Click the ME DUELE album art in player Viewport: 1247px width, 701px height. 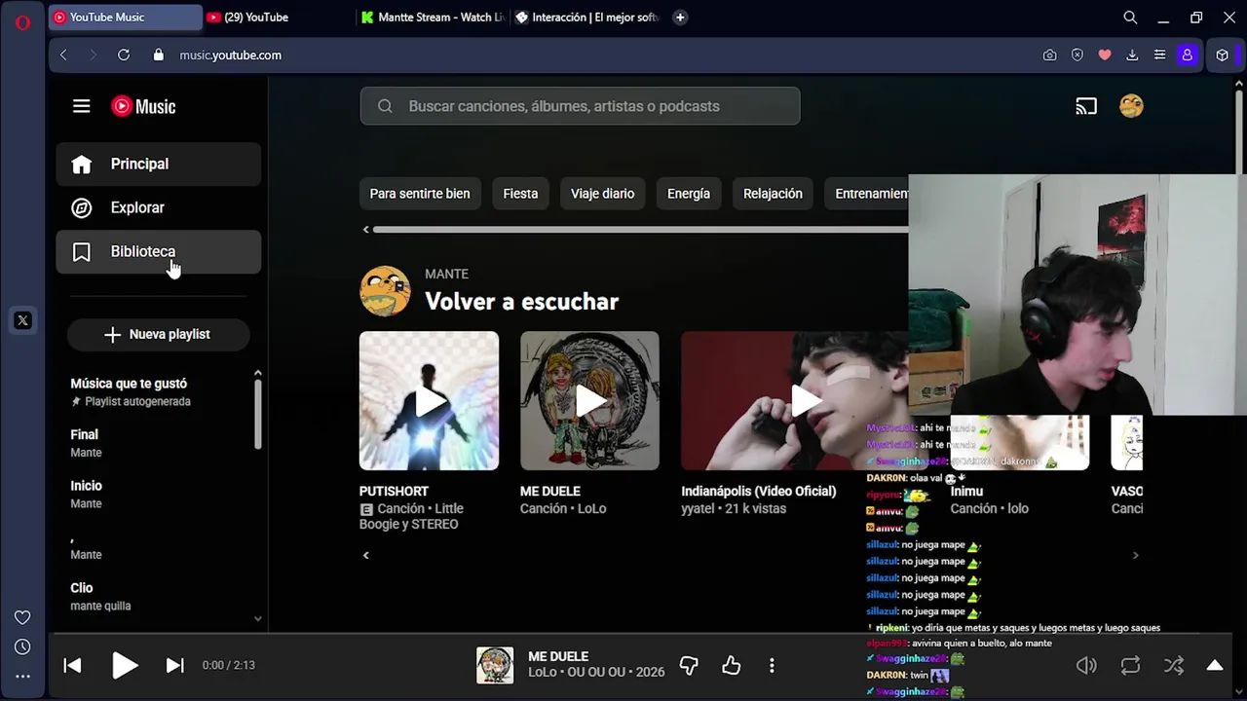[495, 666]
